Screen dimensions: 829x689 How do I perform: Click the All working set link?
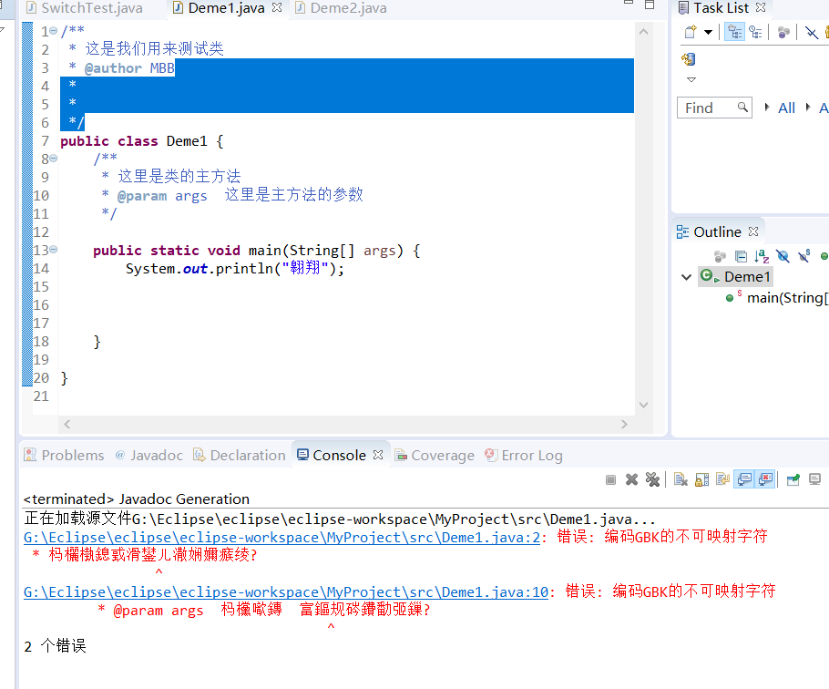click(787, 108)
